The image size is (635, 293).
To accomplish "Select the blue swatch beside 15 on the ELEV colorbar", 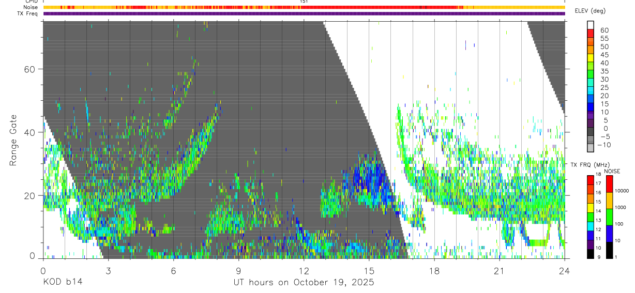I will click(591, 106).
